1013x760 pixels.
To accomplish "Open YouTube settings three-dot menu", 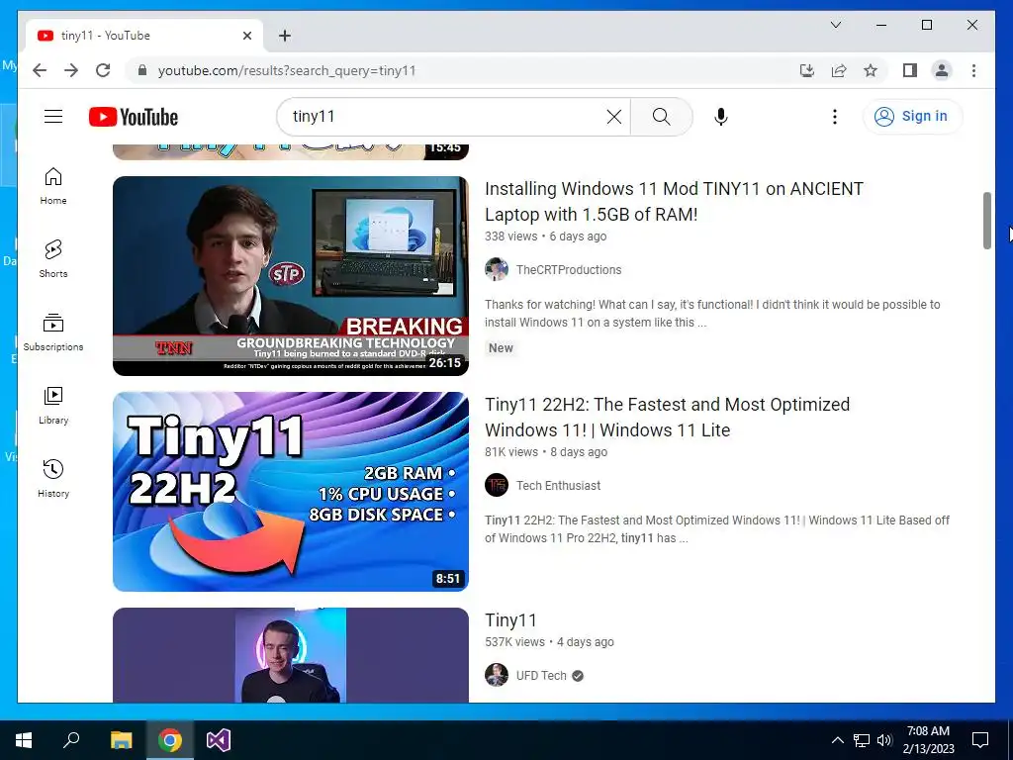I will point(835,117).
